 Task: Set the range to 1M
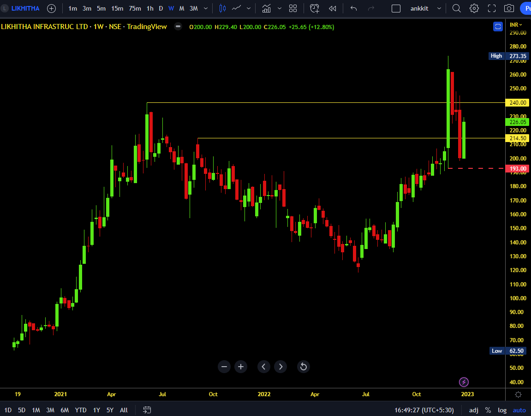pos(36,410)
